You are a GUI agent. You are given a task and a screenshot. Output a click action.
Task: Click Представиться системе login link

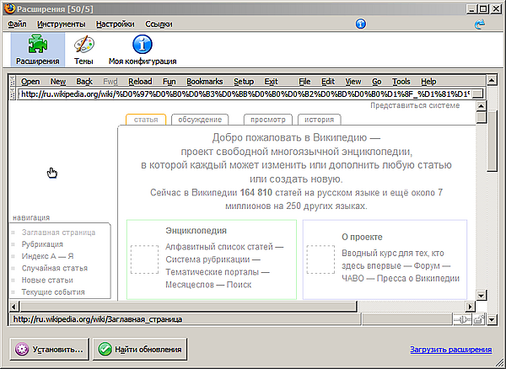coord(415,105)
